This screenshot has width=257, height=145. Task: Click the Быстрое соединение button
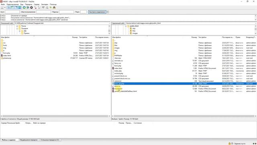pos(97,12)
